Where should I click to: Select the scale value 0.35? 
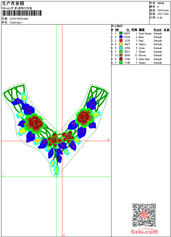(x=160, y=18)
